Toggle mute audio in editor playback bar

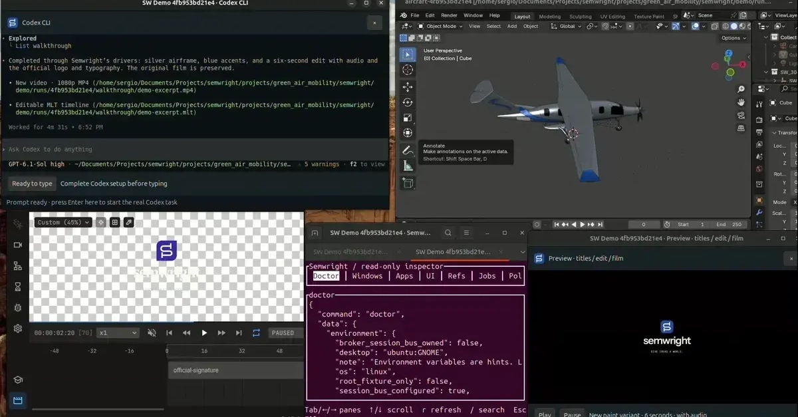pos(152,333)
